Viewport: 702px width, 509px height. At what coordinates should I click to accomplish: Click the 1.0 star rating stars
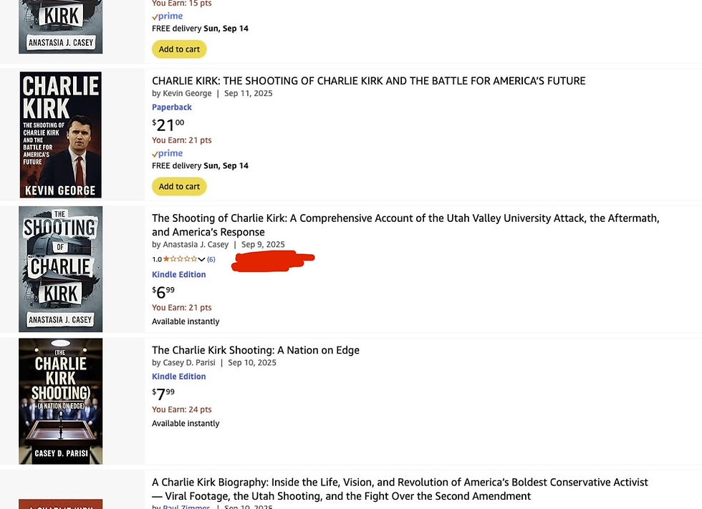coord(180,259)
